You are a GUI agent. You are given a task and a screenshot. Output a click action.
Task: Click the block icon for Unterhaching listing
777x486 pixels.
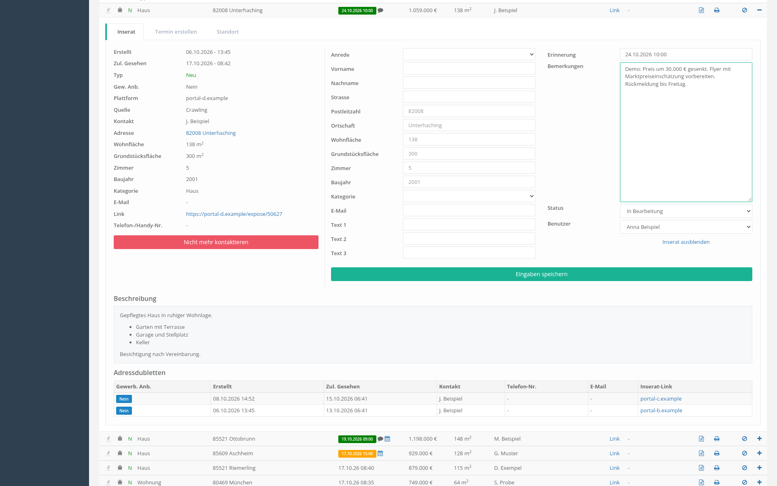point(745,10)
